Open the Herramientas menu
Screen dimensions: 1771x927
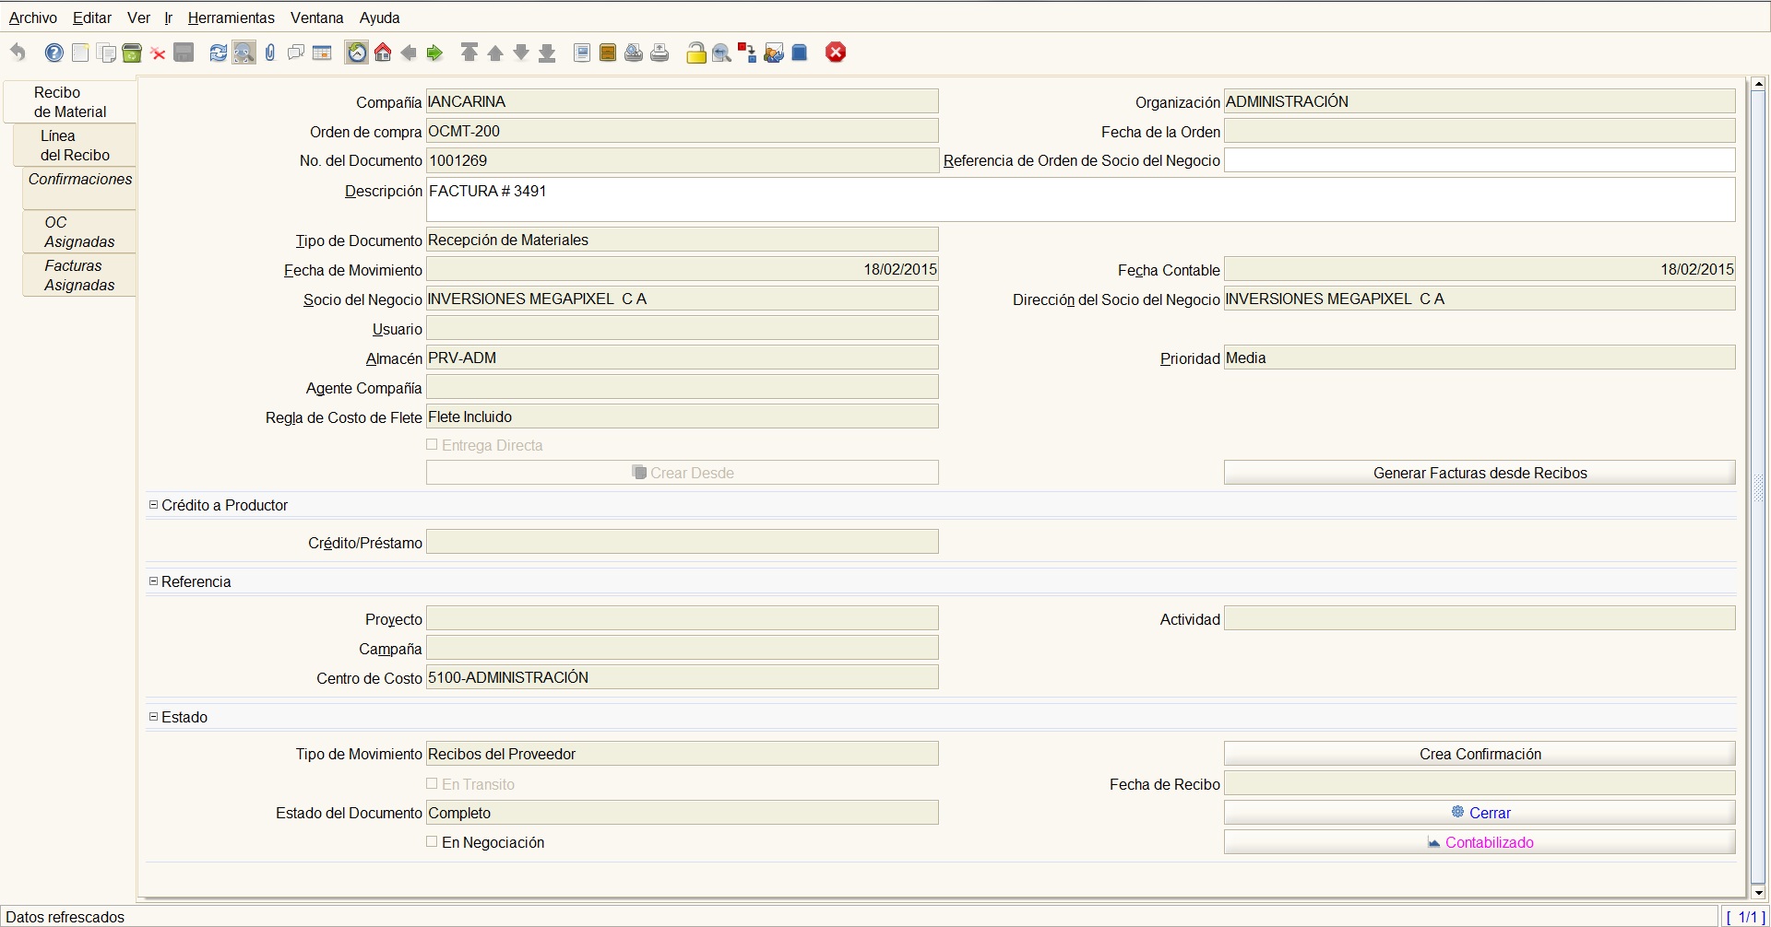point(231,18)
